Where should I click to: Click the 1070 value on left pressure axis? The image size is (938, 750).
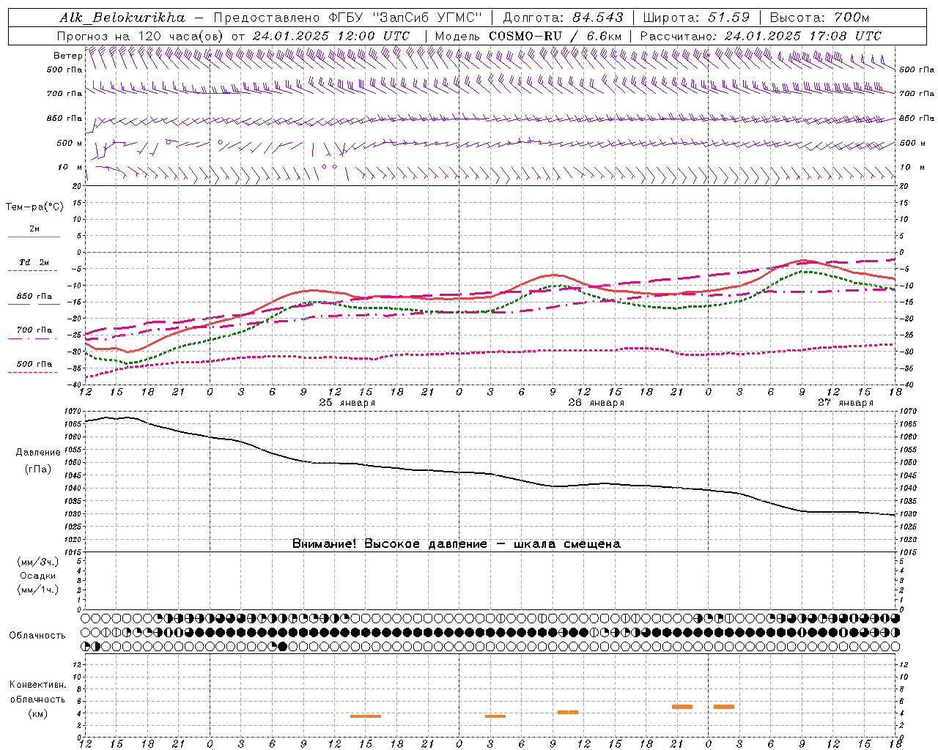click(x=73, y=412)
